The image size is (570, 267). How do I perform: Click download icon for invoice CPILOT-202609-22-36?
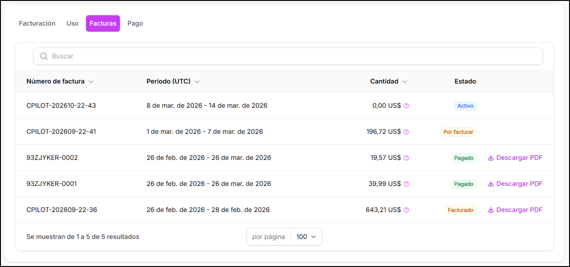[x=491, y=210]
